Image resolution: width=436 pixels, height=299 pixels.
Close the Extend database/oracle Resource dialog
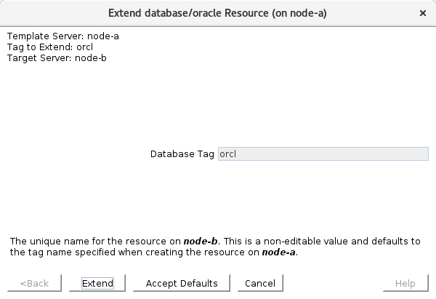(x=423, y=13)
